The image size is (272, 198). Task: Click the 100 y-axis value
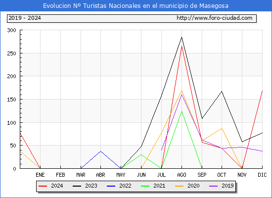[12, 123]
